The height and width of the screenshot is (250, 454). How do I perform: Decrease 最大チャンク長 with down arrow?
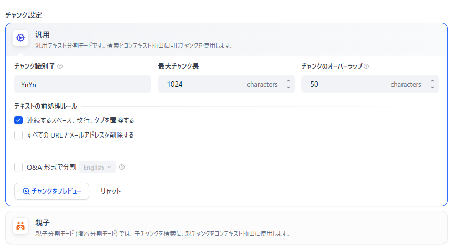coord(288,87)
